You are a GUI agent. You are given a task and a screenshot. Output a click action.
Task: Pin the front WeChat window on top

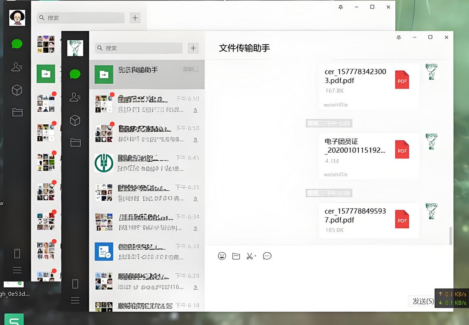coord(399,37)
